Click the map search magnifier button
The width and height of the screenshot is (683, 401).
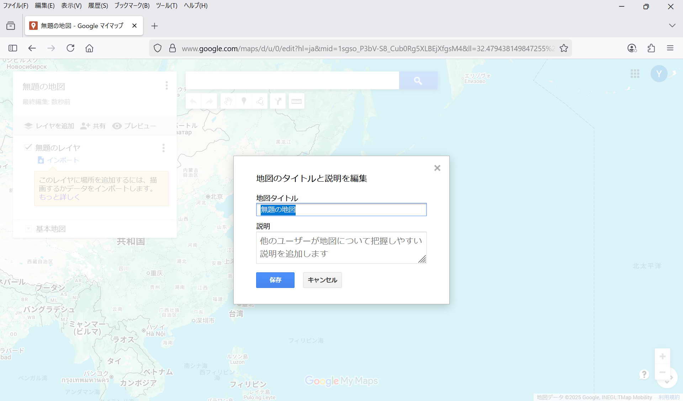pyautogui.click(x=418, y=81)
